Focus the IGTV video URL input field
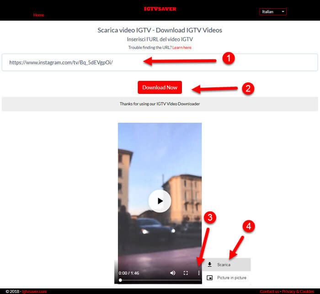 pos(160,62)
